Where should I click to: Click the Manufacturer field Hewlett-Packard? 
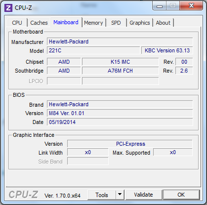click(x=120, y=41)
